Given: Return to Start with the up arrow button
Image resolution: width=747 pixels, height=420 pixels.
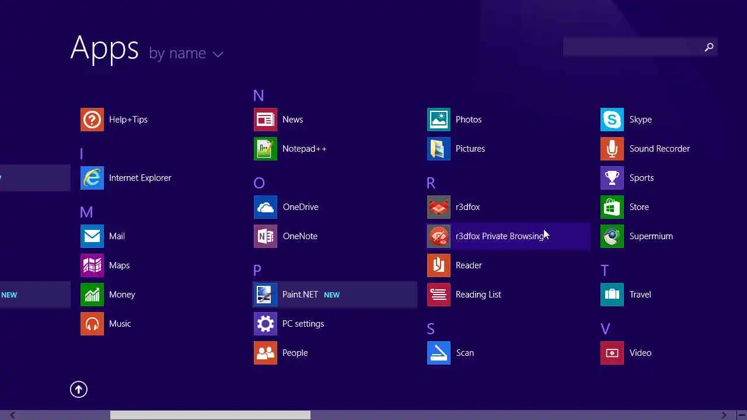Looking at the screenshot, I should click(x=79, y=390).
